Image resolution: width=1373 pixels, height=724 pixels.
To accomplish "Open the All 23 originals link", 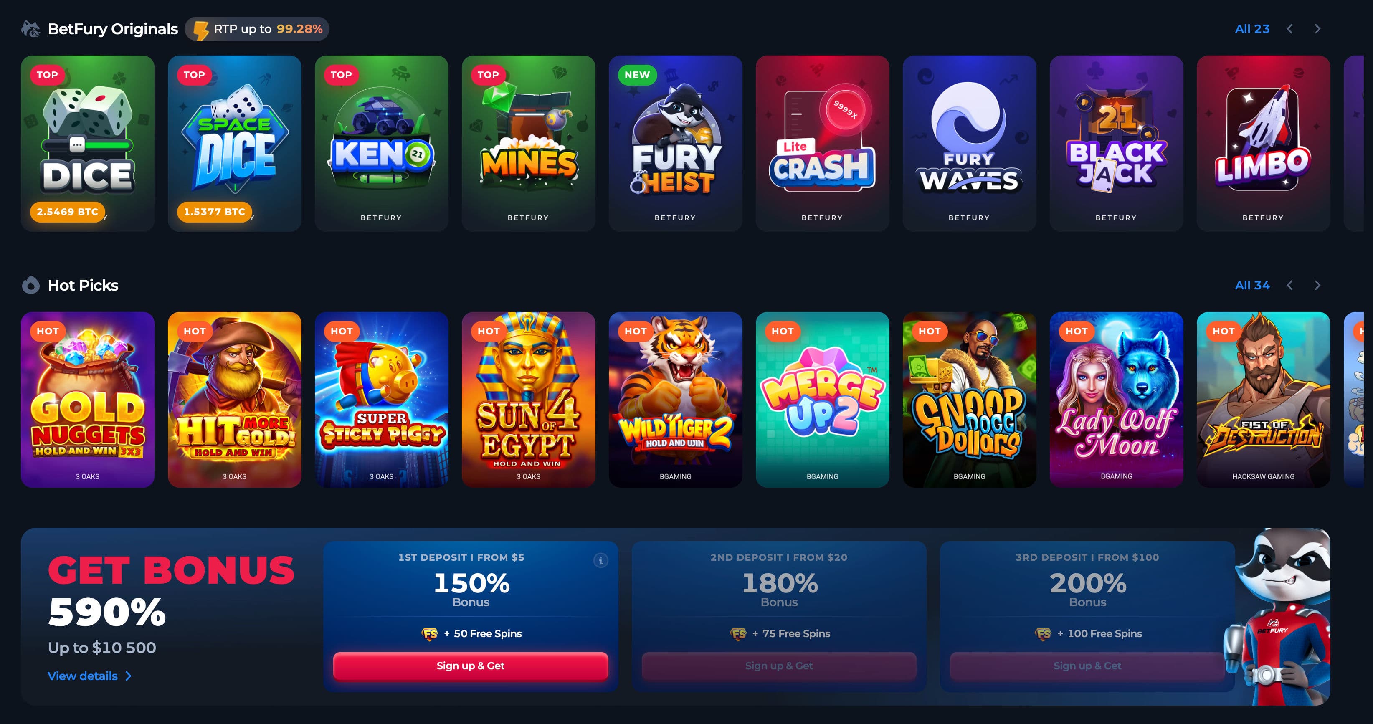I will click(1252, 29).
